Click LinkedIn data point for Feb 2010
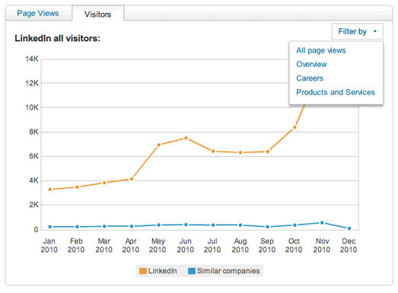398x293 pixels. [77, 187]
